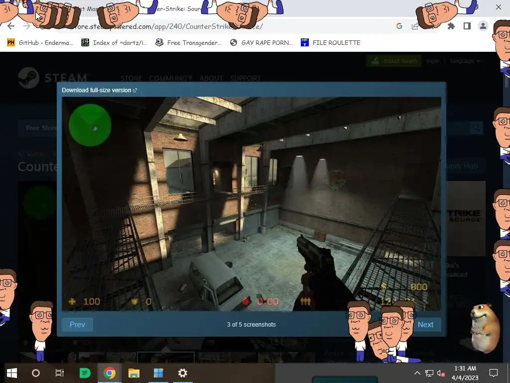Click the share page icon in address bar

click(415, 26)
